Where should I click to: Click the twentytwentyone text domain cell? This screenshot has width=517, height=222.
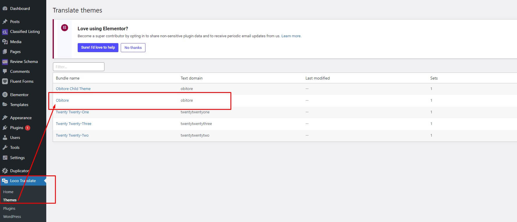click(x=195, y=112)
